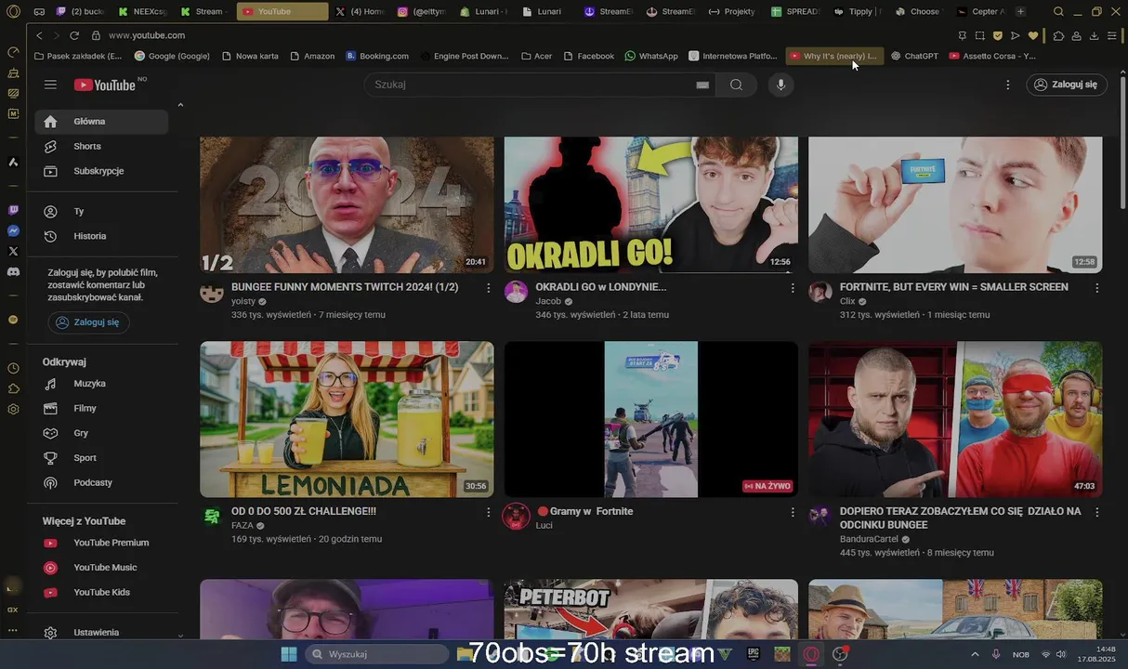Open Discord in the Opera sidebar
The width and height of the screenshot is (1128, 669).
pos(13,271)
